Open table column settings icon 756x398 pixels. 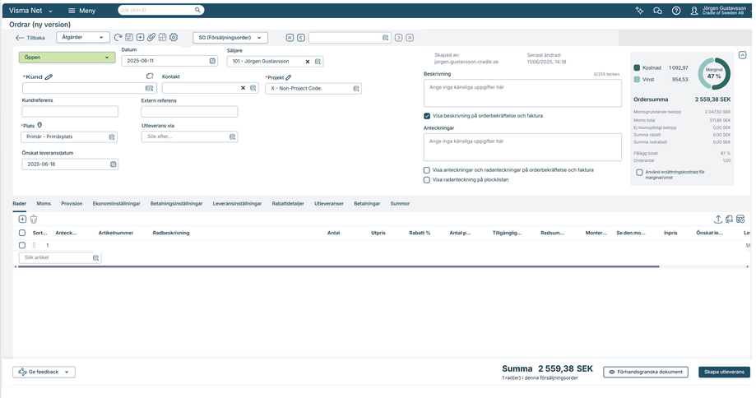pos(740,220)
